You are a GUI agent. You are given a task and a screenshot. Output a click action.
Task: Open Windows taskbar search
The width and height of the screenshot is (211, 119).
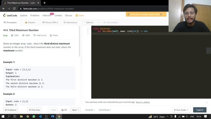(x=9, y=117)
